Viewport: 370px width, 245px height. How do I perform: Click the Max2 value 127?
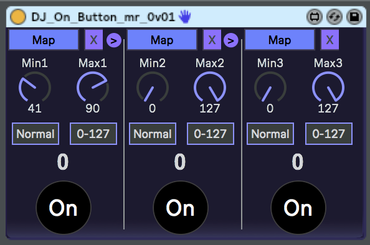click(210, 109)
